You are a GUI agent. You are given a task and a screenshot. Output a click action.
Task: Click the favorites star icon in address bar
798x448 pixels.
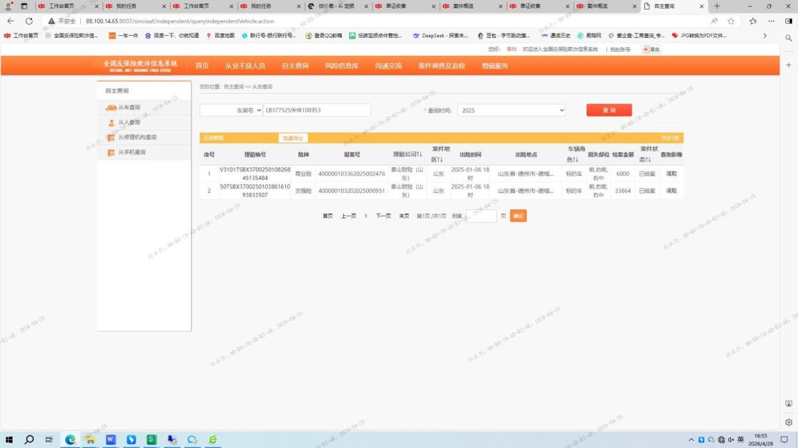[731, 21]
